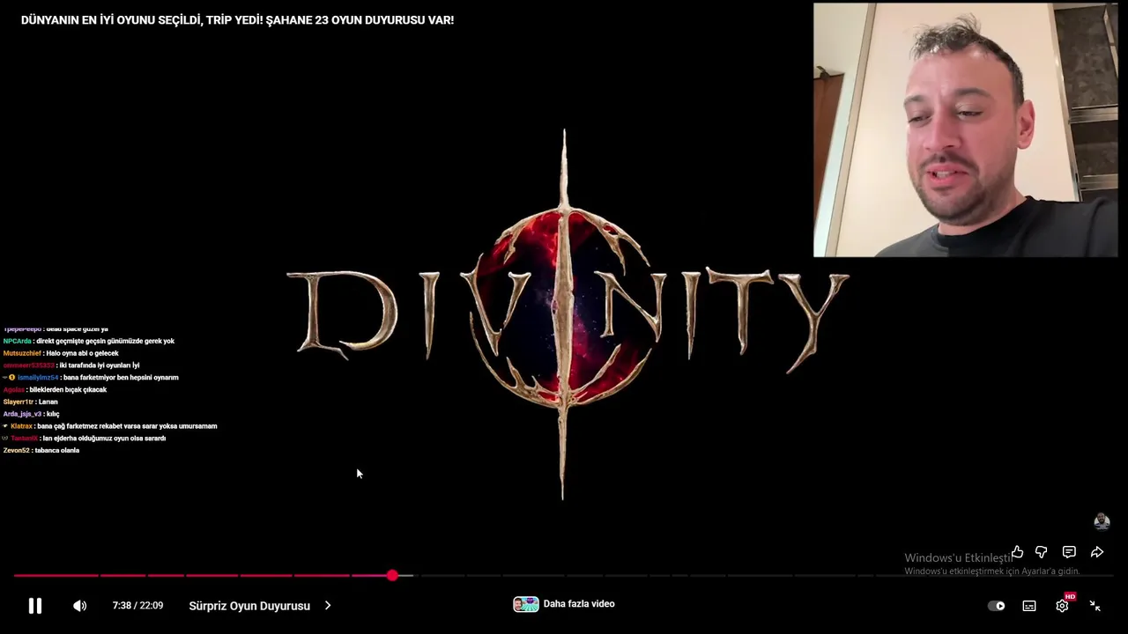This screenshot has width=1128, height=634.
Task: Like the video with thumbs up
Action: coord(1017,552)
